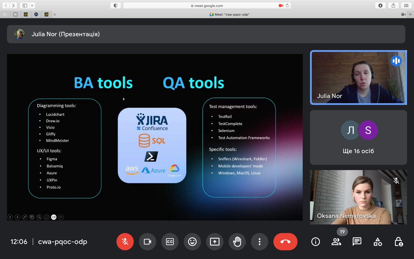Open more slideshow options ellipsis

click(x=61, y=217)
